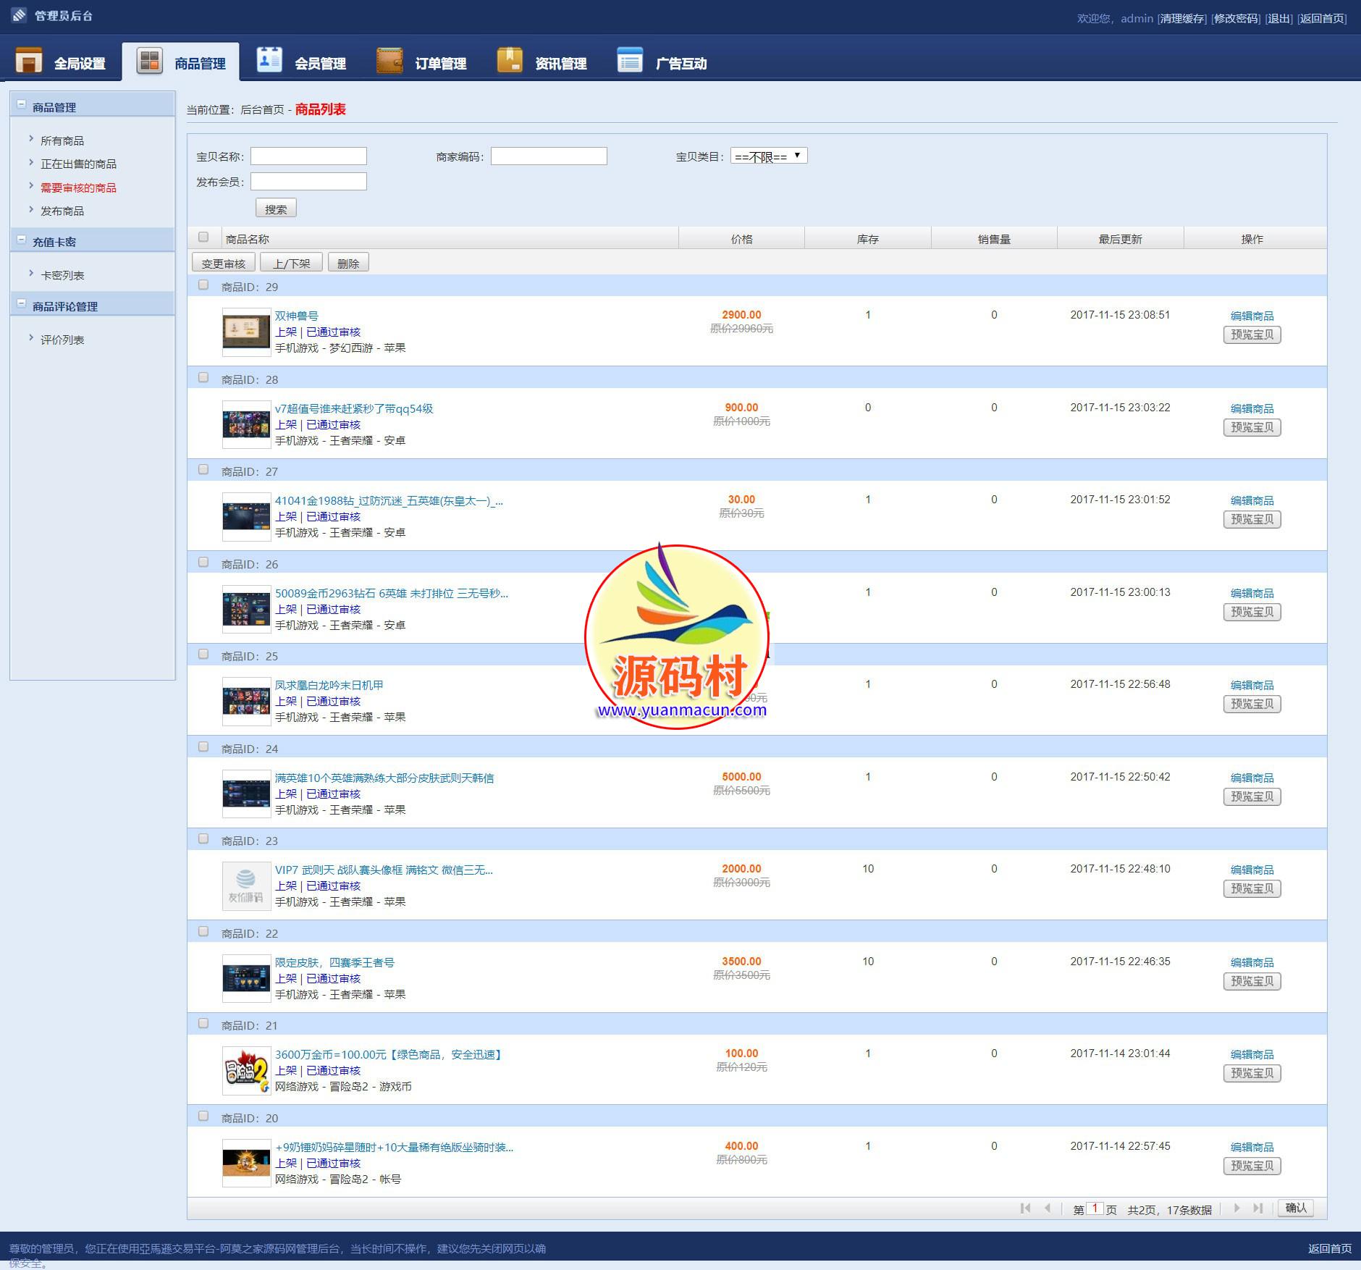The width and height of the screenshot is (1361, 1270).
Task: Click the 宝贝名称 input field
Action: click(x=308, y=156)
